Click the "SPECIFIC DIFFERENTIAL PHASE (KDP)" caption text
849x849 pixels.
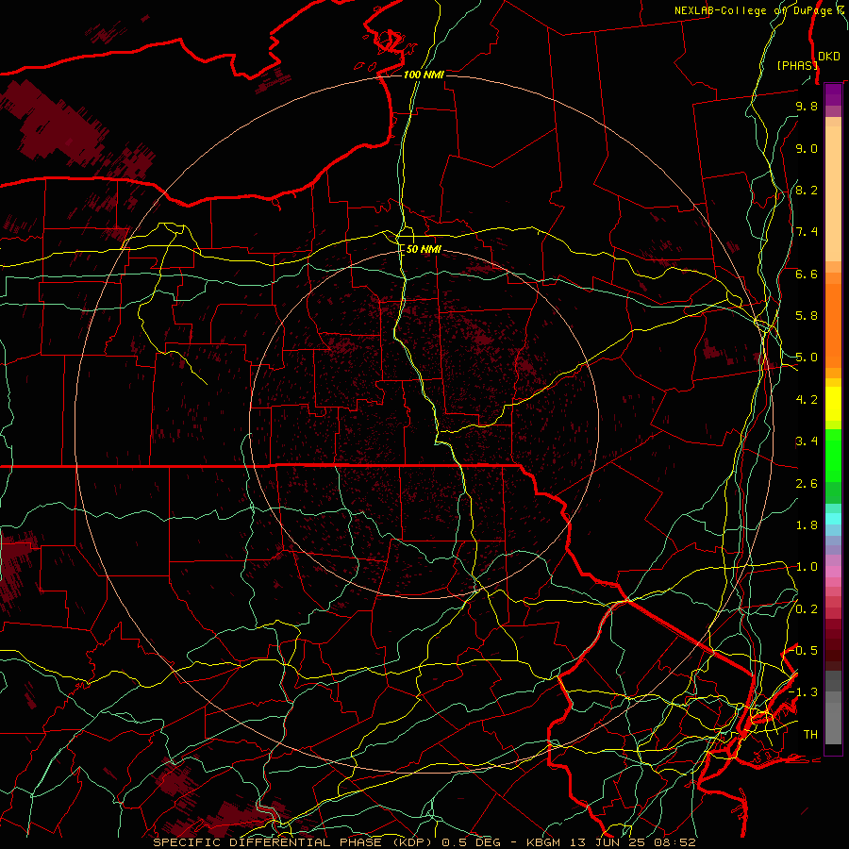coord(292,842)
